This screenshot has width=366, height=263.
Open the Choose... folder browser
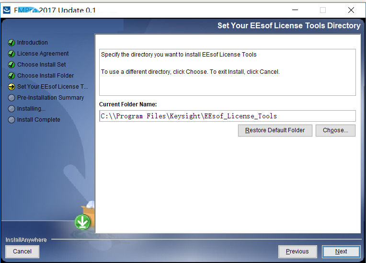point(335,130)
